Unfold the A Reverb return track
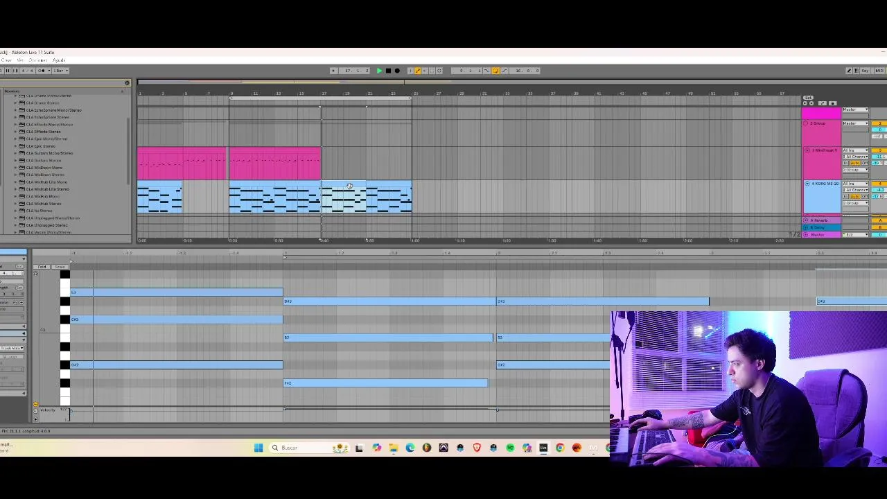Image resolution: width=887 pixels, height=499 pixels. point(805,220)
